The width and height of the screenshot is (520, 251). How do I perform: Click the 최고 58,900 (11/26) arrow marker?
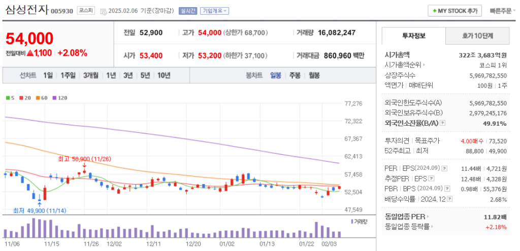[x=85, y=165]
